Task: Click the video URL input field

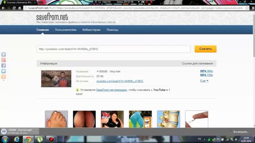Action: pos(114,49)
